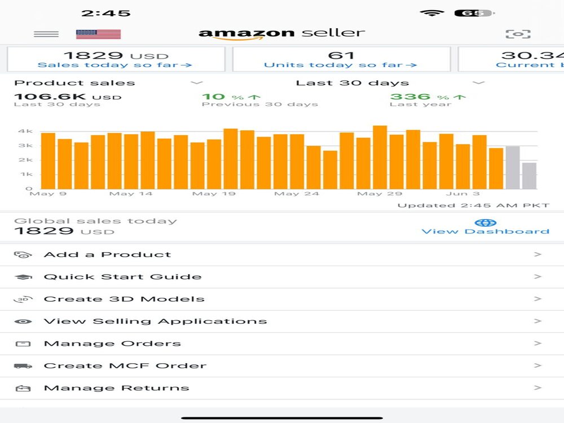Open Quick Start Guide

pos(282,277)
